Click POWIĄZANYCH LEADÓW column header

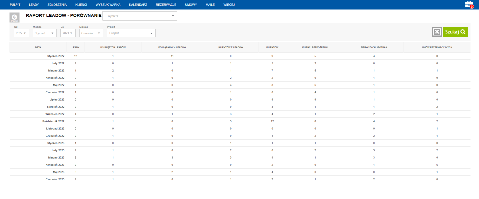172,47
